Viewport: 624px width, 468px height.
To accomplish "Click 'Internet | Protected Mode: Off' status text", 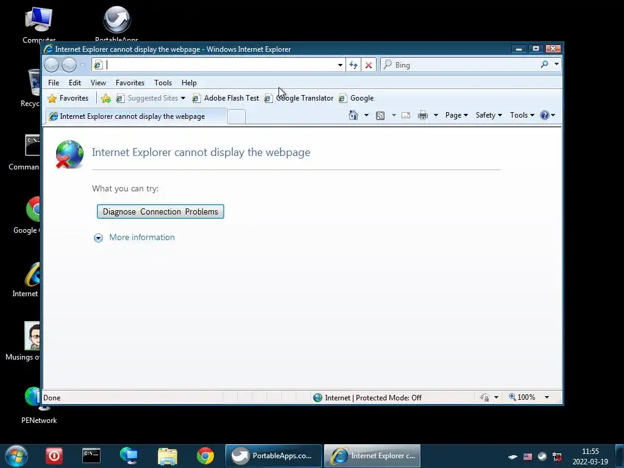I will tap(374, 397).
